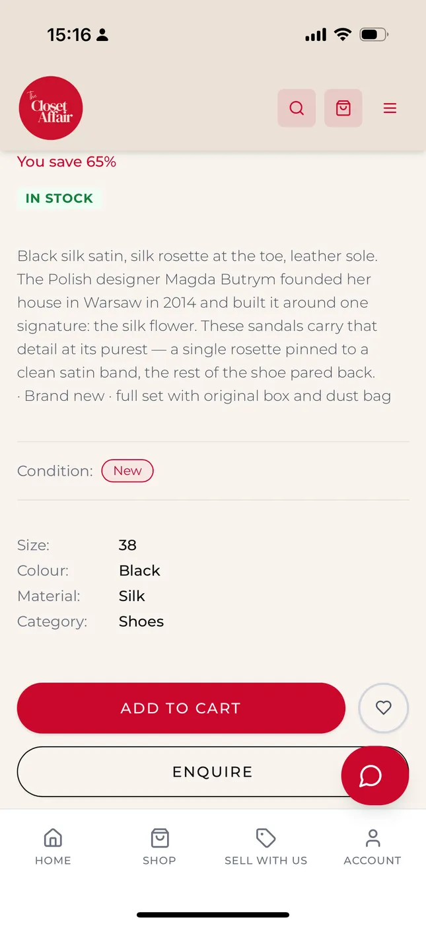Add item to wishlist with heart icon
The height and width of the screenshot is (926, 426).
(384, 708)
